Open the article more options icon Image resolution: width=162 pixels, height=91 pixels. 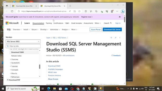point(120,38)
